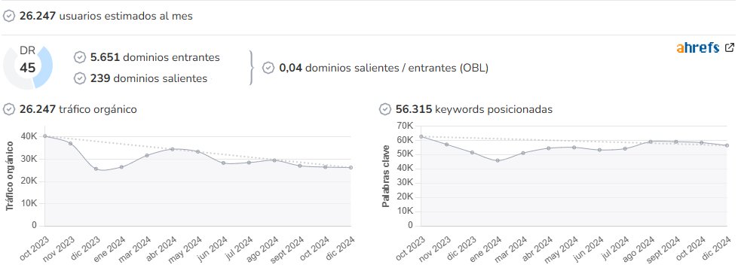Click check icon beside usuarios estimados al mes
This screenshot has width=738, height=271.
point(8,16)
